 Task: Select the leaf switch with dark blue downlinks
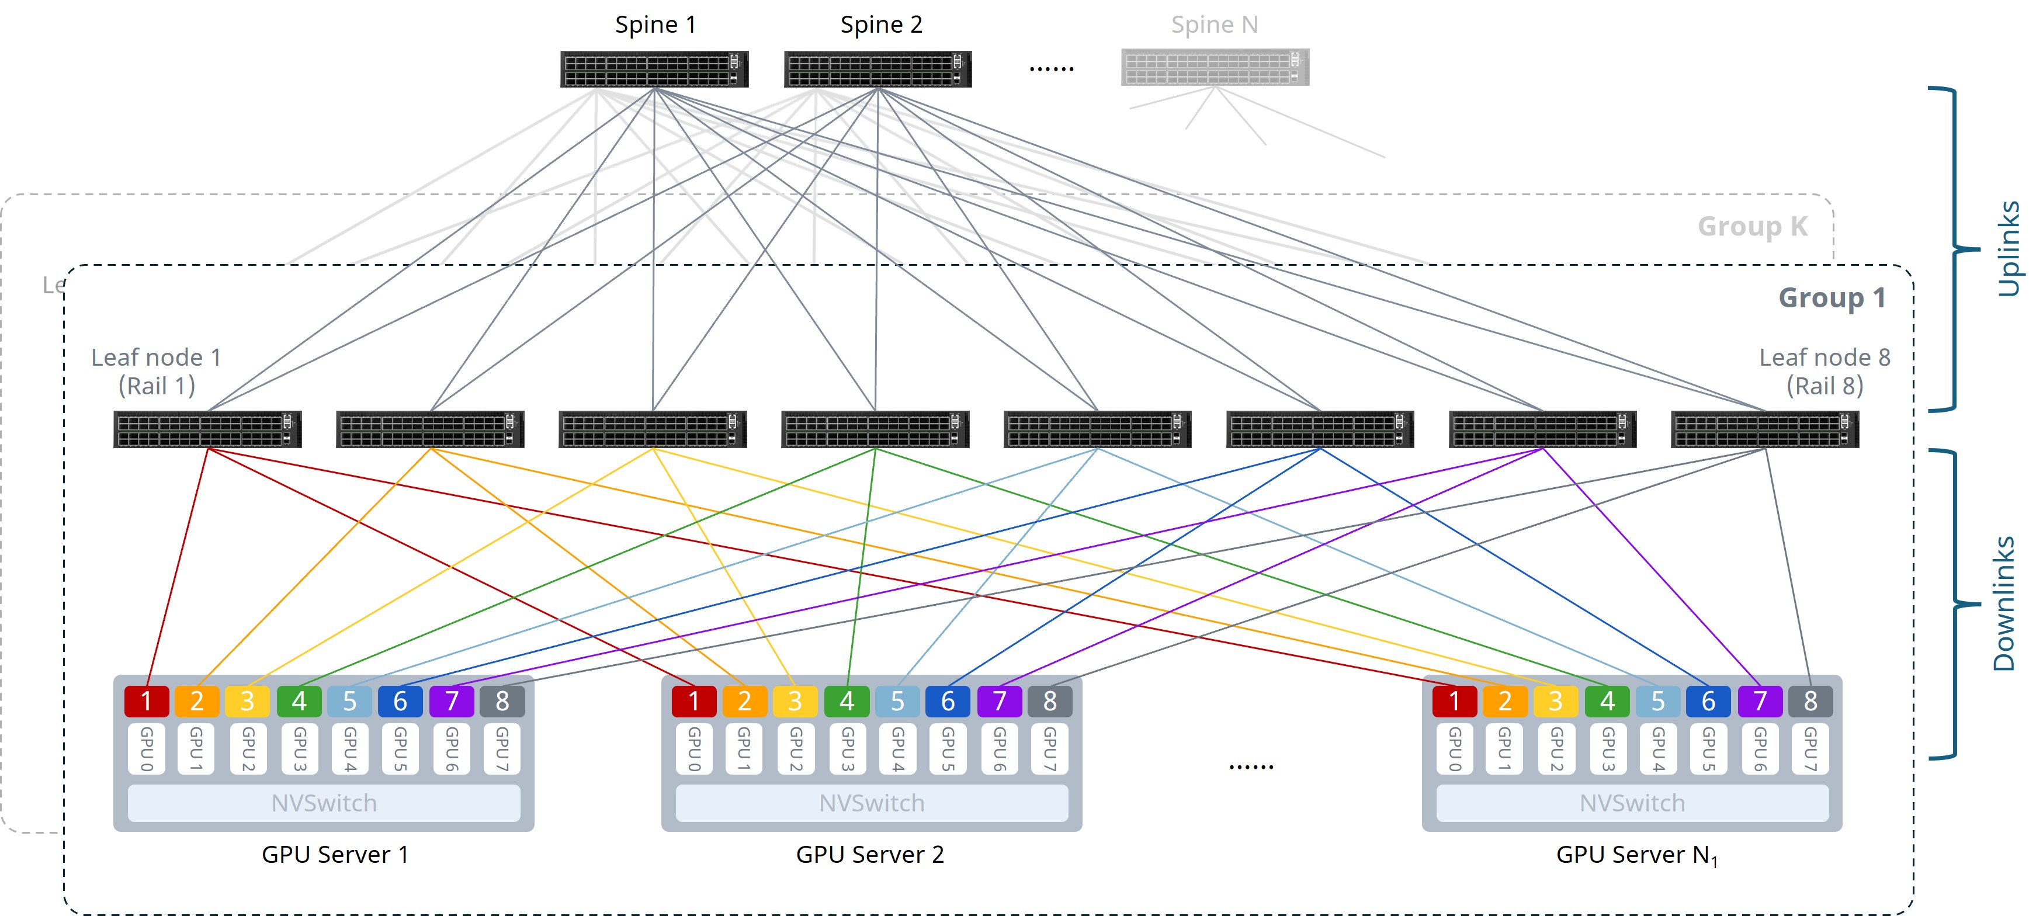pos(1320,429)
